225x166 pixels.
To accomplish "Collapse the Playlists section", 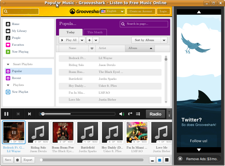I will [8, 85].
